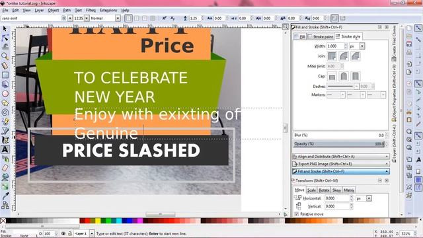Open the font size dropdown

click(87, 18)
